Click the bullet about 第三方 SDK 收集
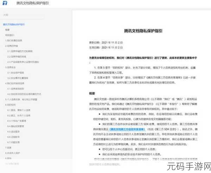 click(145, 134)
